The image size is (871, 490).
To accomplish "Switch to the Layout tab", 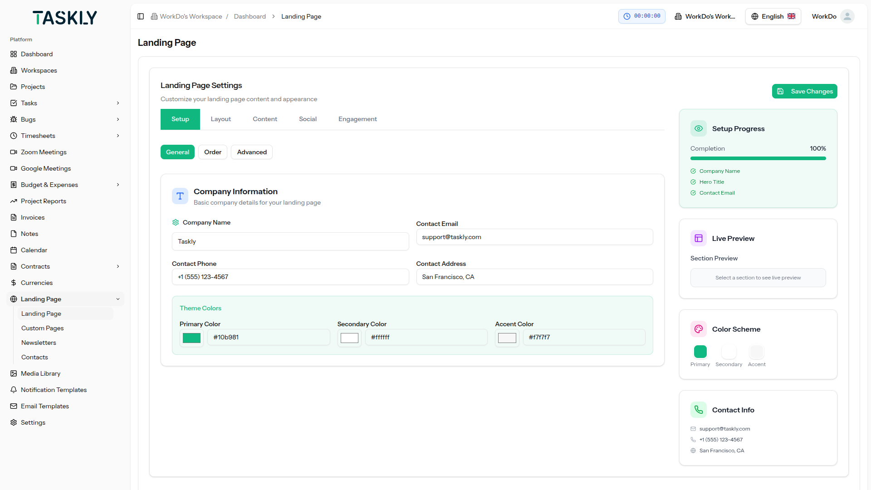I will click(x=221, y=119).
